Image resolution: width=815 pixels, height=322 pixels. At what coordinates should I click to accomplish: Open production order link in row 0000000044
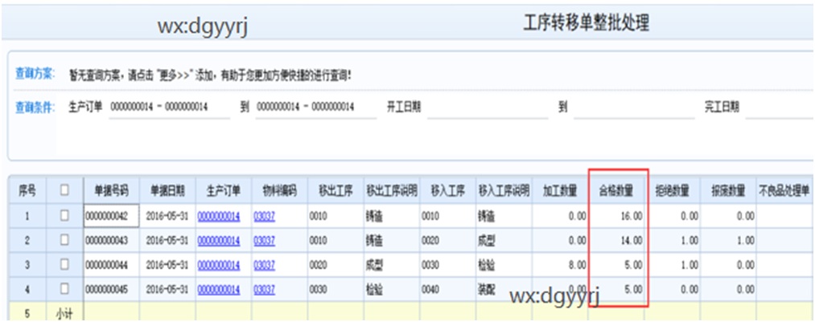tap(219, 265)
